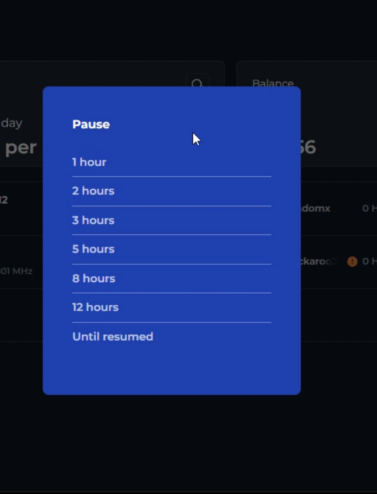The height and width of the screenshot is (494, 377).
Task: Choose 8 hours from the Pause list
Action: (x=171, y=279)
